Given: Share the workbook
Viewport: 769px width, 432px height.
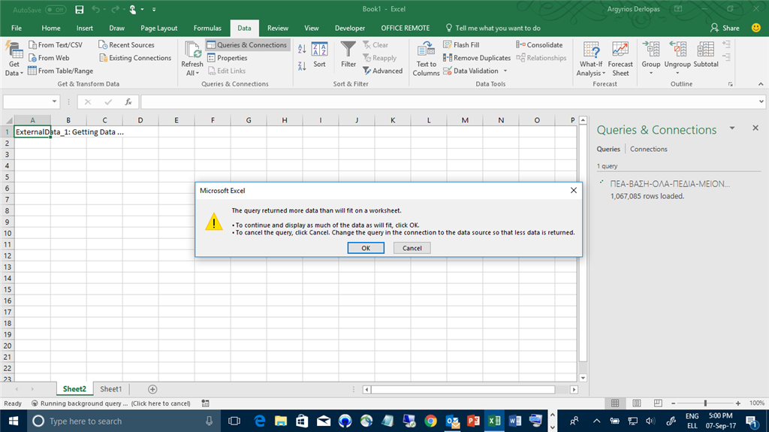Looking at the screenshot, I should point(725,28).
